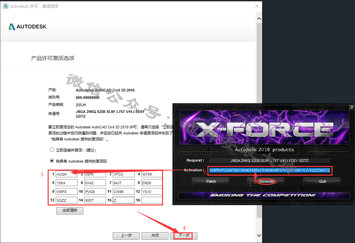
Task: Click the Autodesk icon in the title bar
Action: (x=6, y=6)
